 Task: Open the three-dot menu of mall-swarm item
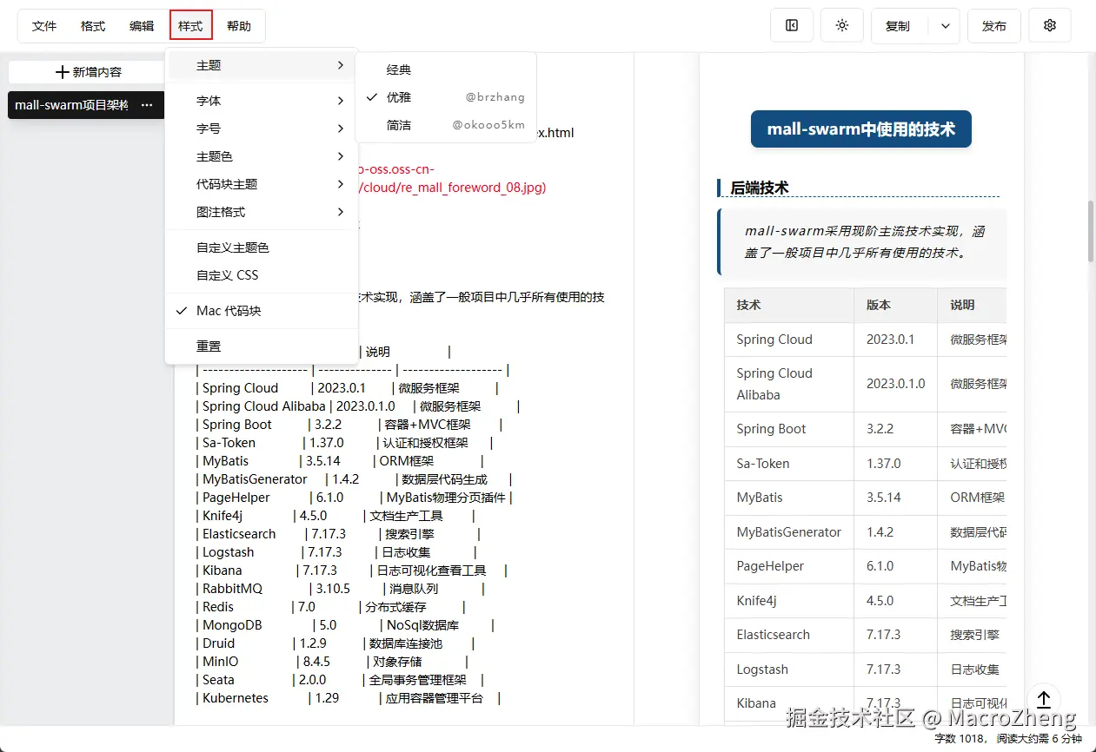point(147,105)
